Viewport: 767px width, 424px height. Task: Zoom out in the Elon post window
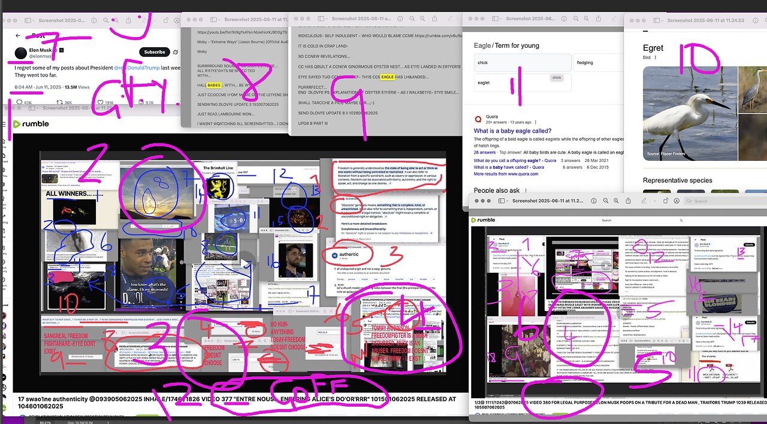coord(105,20)
